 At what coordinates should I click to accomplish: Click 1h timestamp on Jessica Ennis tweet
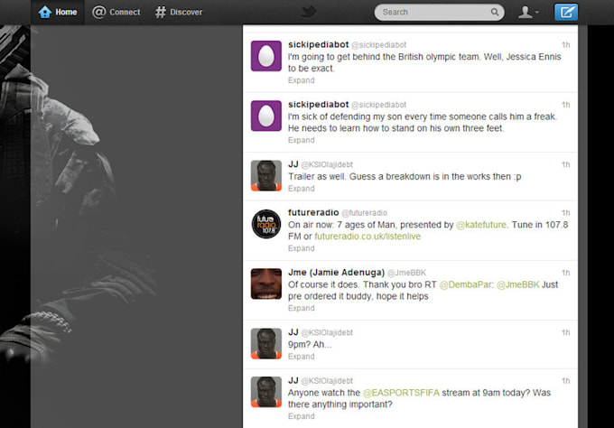click(x=566, y=45)
